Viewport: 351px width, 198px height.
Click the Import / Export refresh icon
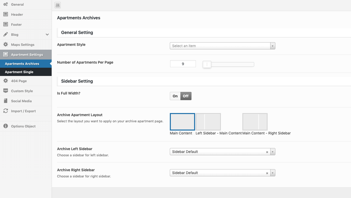[x=5, y=111]
